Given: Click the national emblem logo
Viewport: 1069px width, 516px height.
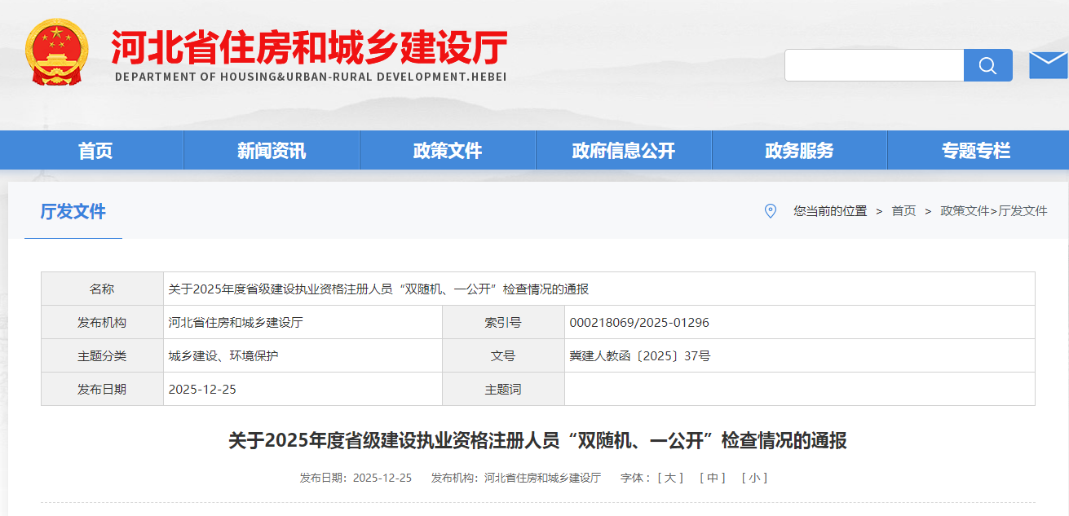Looking at the screenshot, I should (56, 52).
